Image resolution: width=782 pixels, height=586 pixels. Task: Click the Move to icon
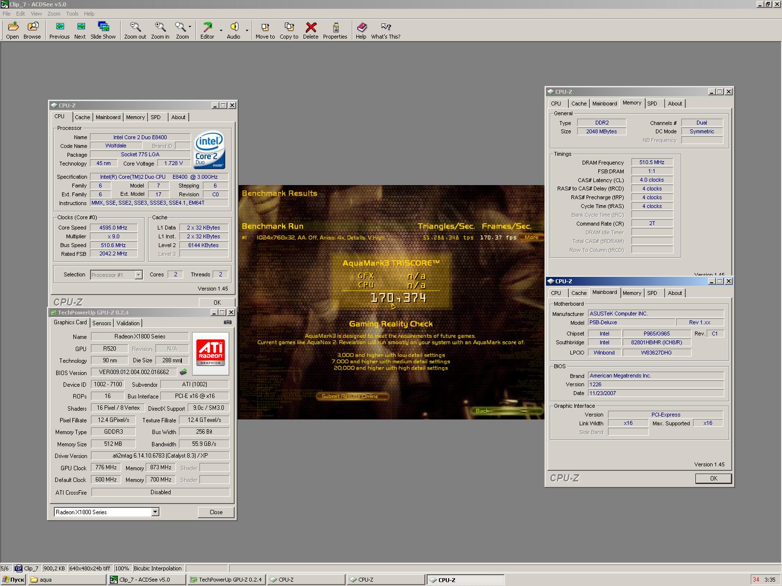tap(265, 30)
